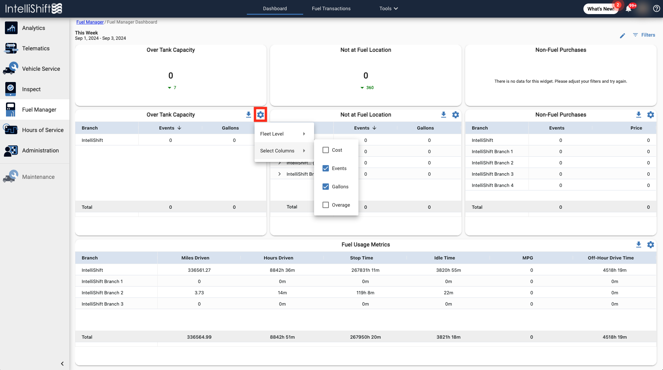Open the Analytics sidebar icon
663x370 pixels.
pos(11,28)
